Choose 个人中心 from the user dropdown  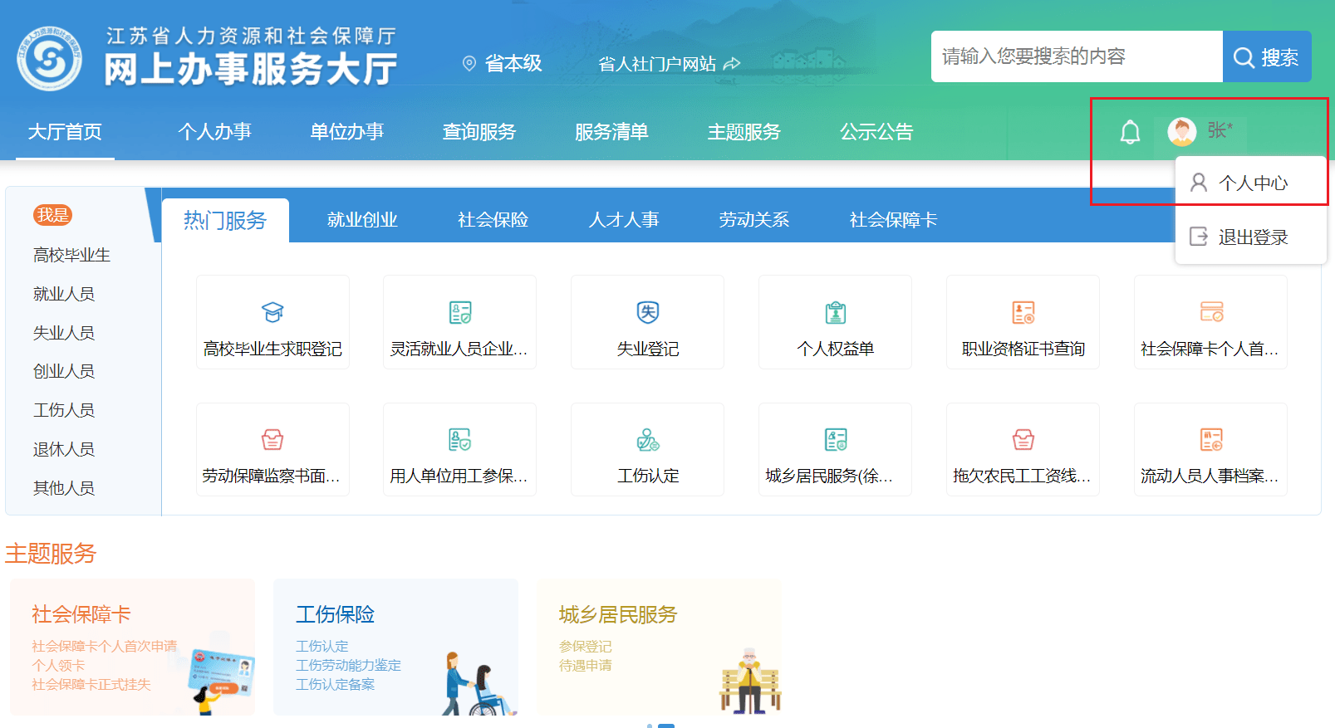tap(1251, 183)
